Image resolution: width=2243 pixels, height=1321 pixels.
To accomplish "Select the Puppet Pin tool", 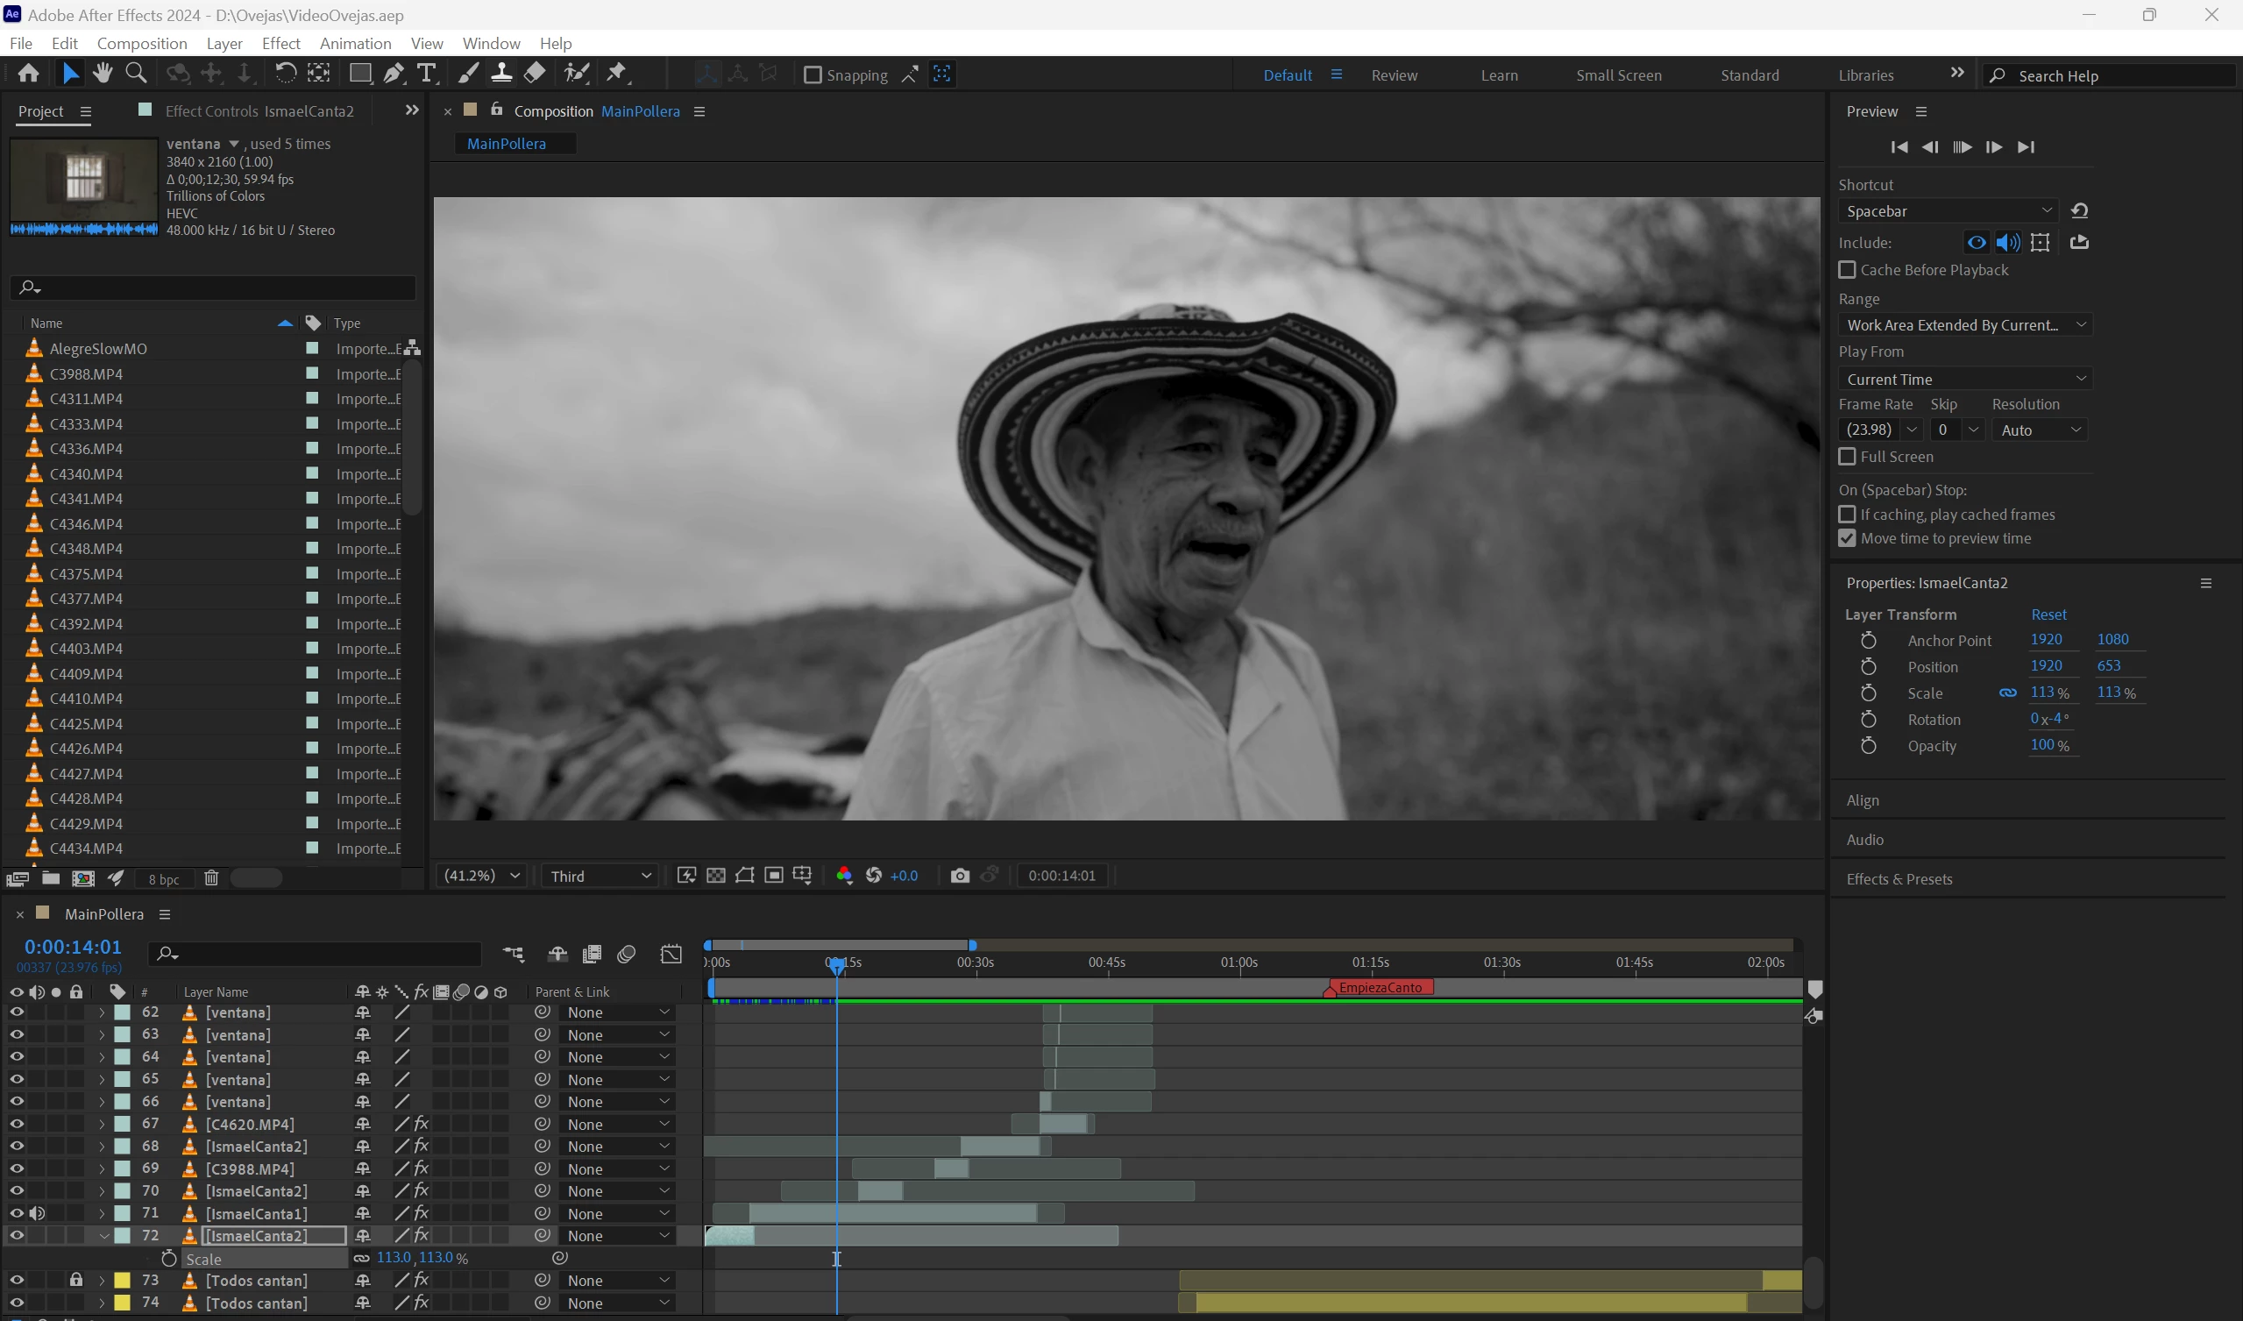I will tap(616, 74).
